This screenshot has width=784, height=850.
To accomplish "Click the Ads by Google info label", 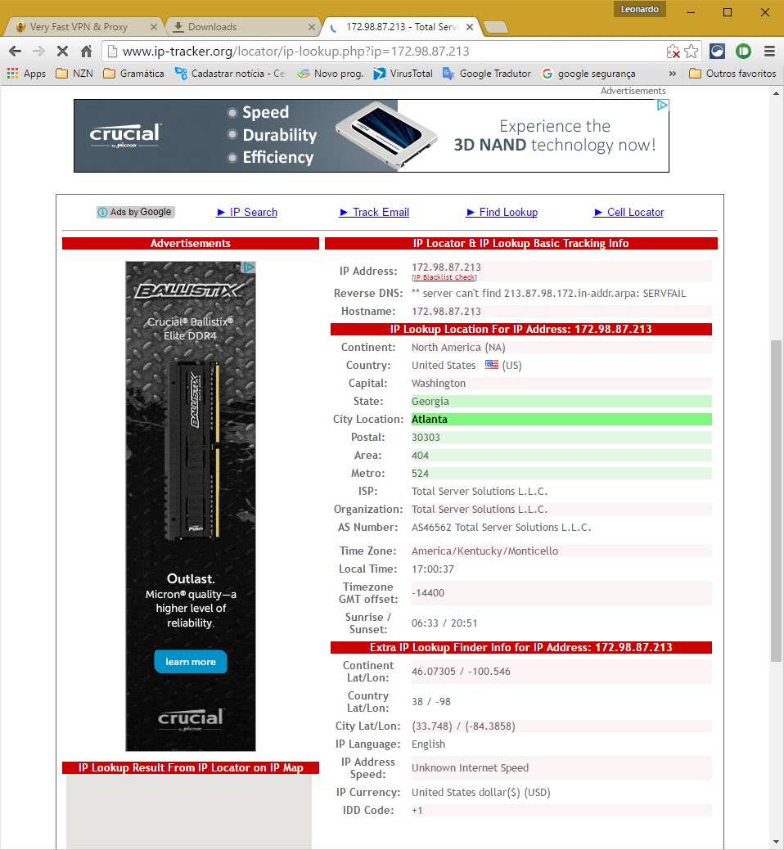I will 136,212.
